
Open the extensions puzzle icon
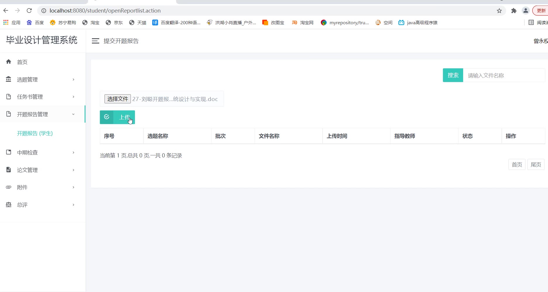[514, 11]
